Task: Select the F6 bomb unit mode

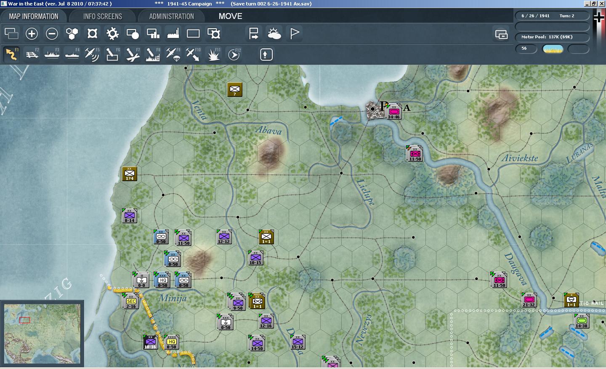Action: [x=112, y=54]
